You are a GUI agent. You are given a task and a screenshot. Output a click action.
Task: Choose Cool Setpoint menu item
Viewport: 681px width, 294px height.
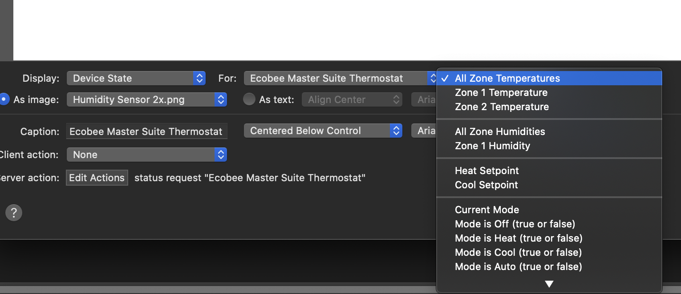549,185
